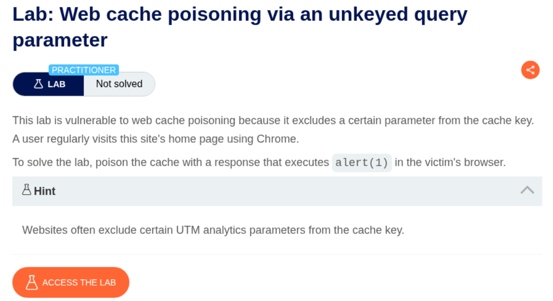Click the word "parameter" in the title's second line
The image size is (553, 301).
tap(60, 40)
